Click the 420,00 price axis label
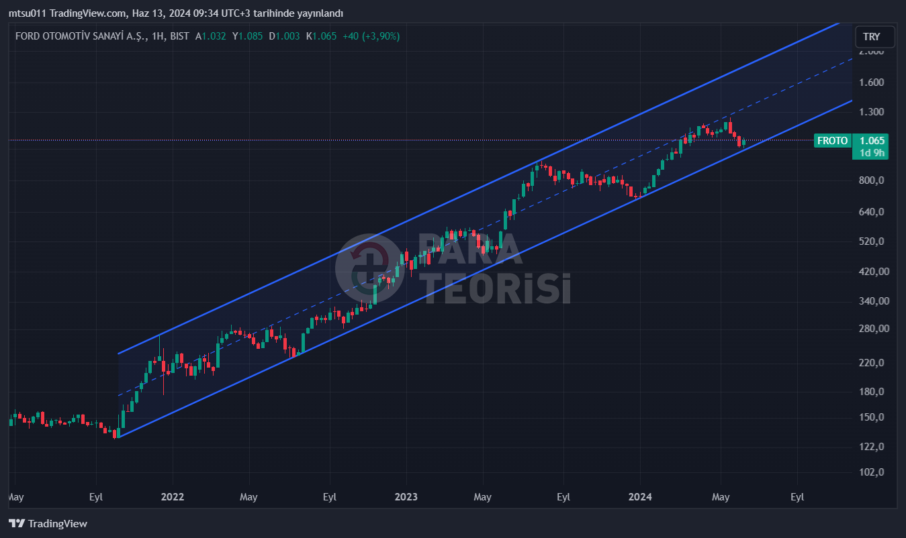The image size is (906, 538). point(873,272)
